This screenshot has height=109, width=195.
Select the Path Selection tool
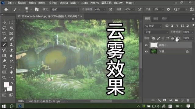click(x=11, y=67)
